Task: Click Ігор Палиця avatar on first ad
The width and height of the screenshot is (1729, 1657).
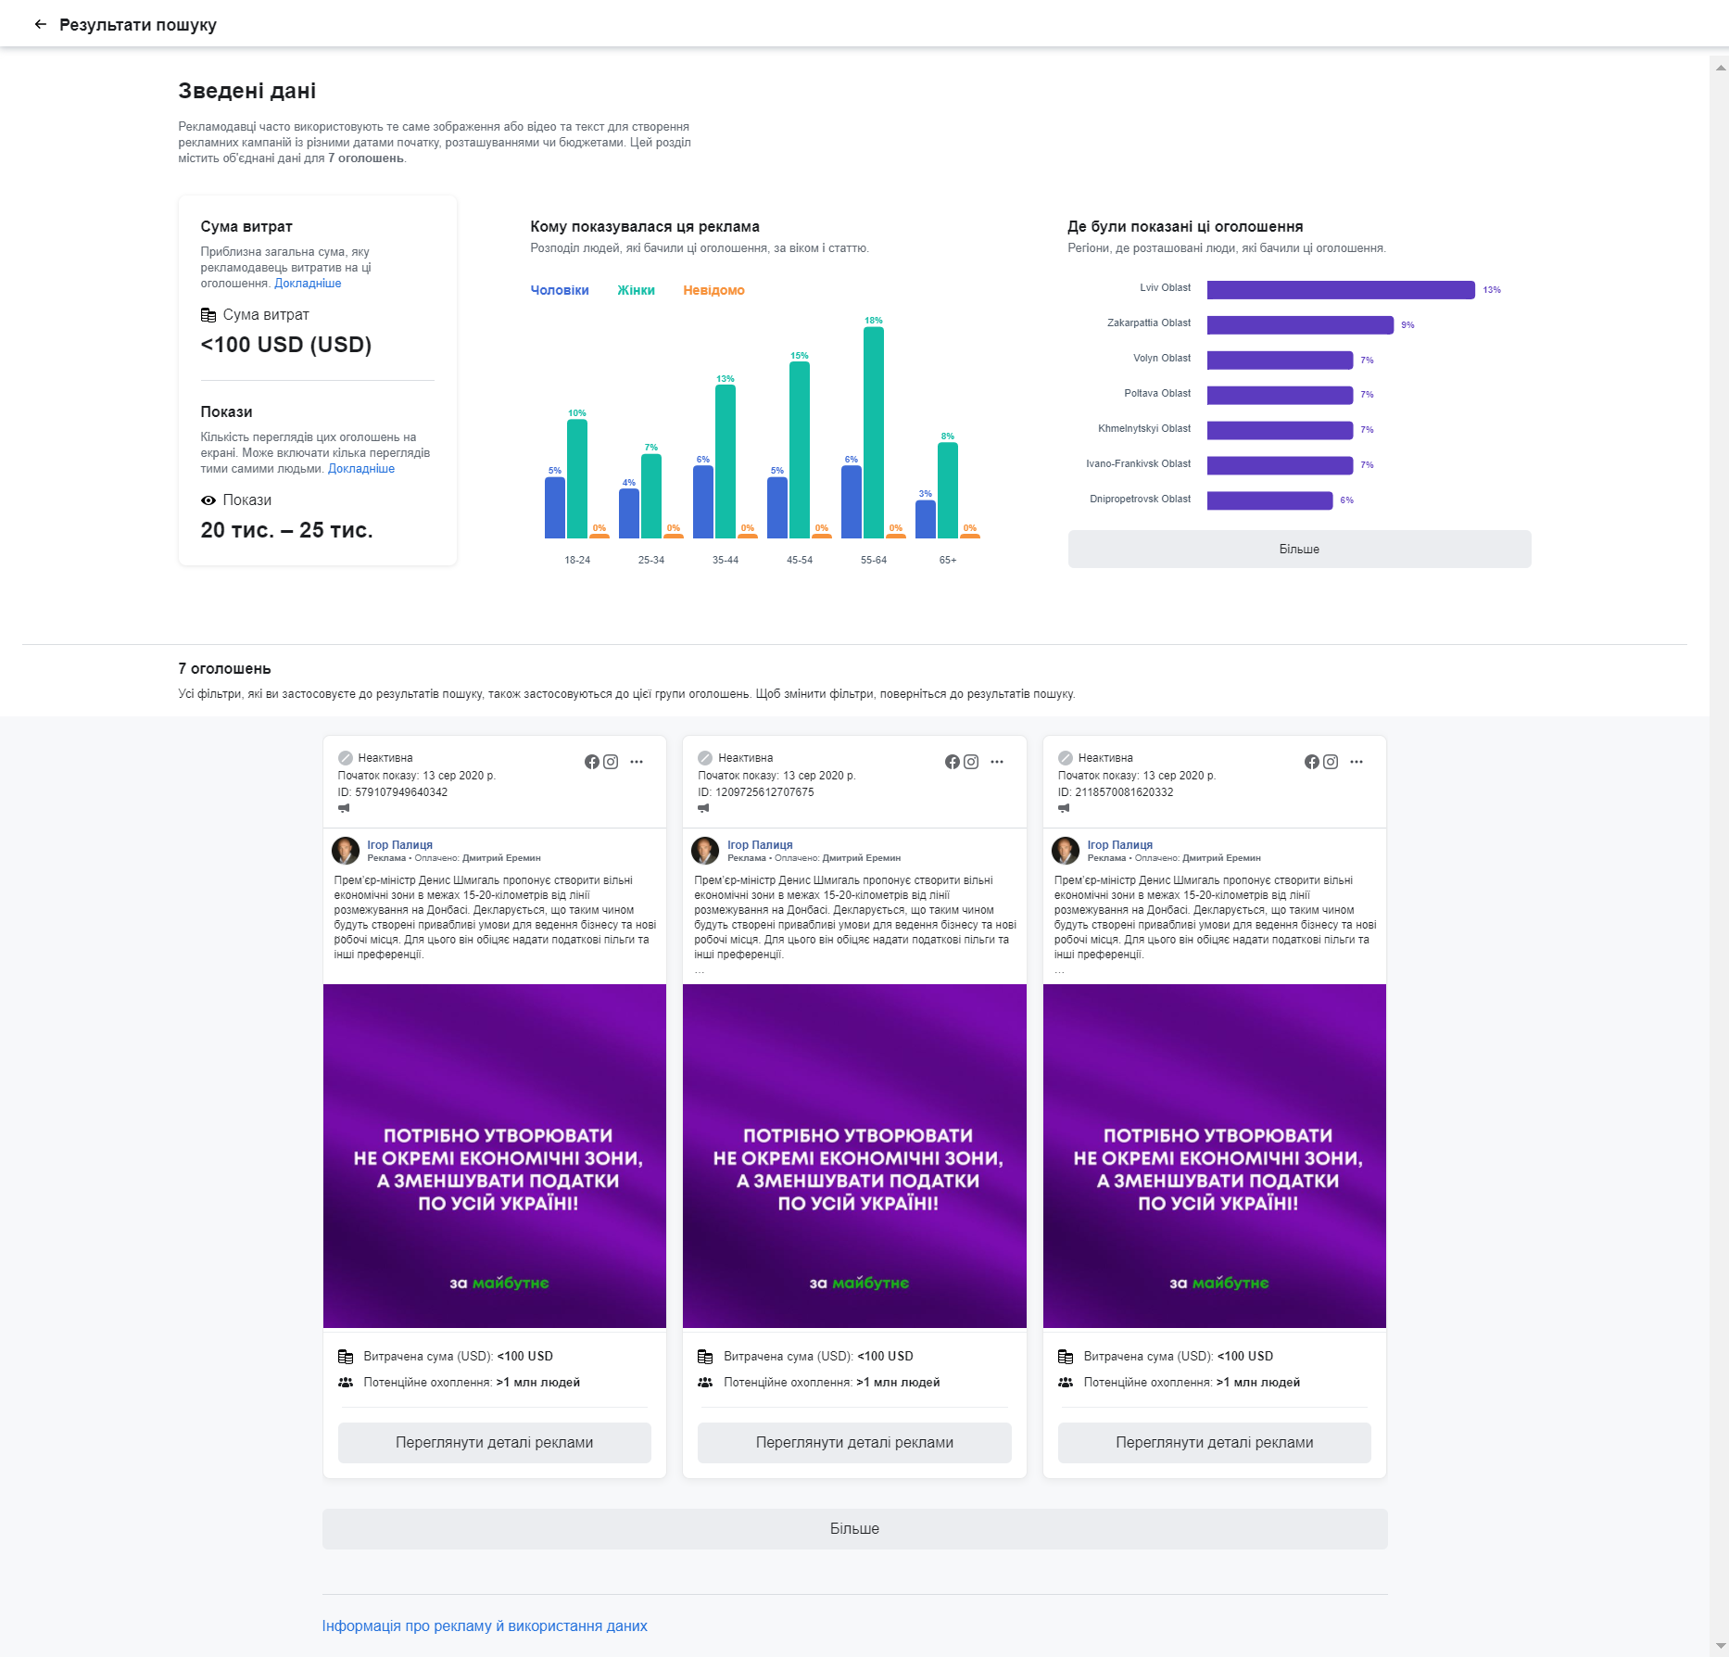Action: pos(346,851)
